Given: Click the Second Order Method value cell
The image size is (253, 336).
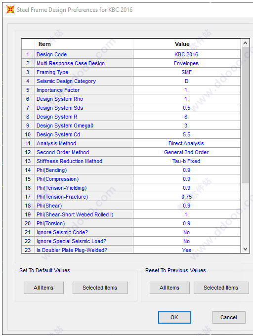Looking at the screenshot, I should pos(186,152).
